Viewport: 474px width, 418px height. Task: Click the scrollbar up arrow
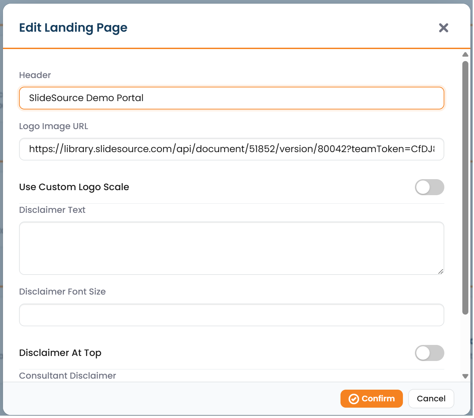coord(465,54)
